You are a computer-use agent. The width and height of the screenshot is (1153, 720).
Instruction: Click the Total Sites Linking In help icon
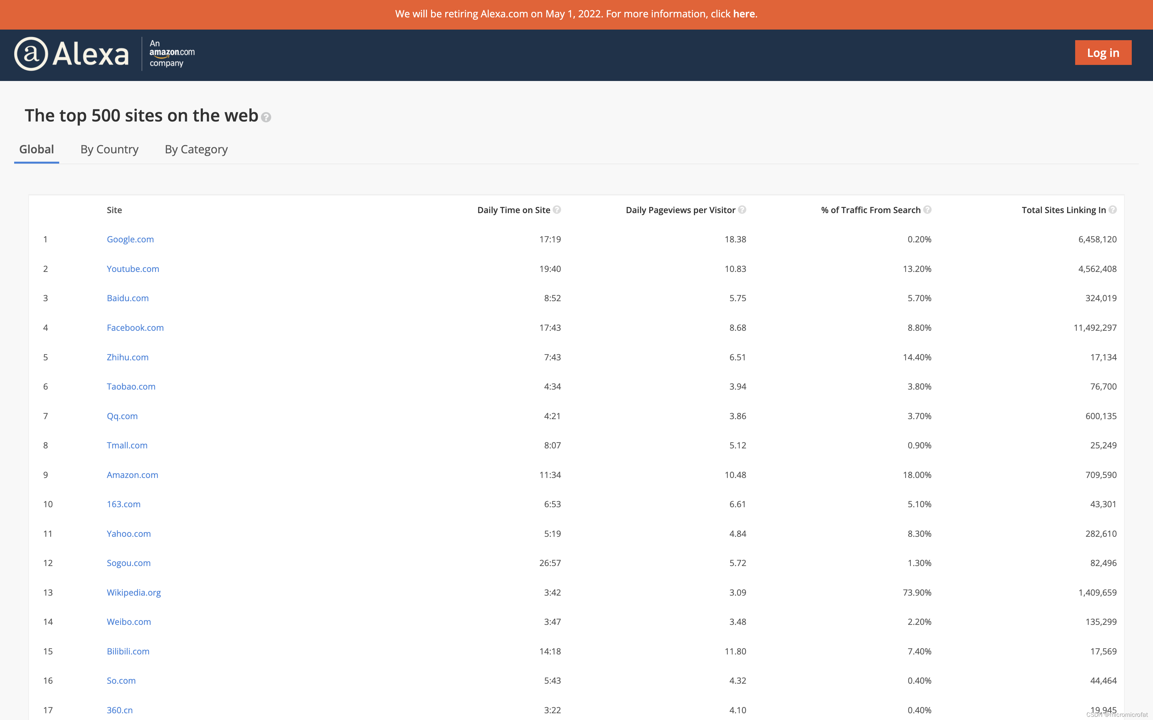click(x=1112, y=210)
